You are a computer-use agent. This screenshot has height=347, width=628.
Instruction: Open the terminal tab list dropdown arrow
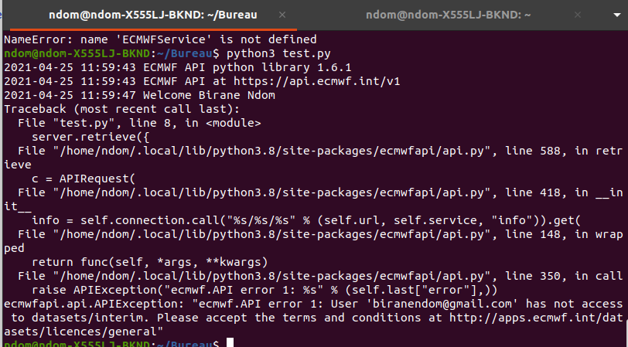click(x=617, y=15)
